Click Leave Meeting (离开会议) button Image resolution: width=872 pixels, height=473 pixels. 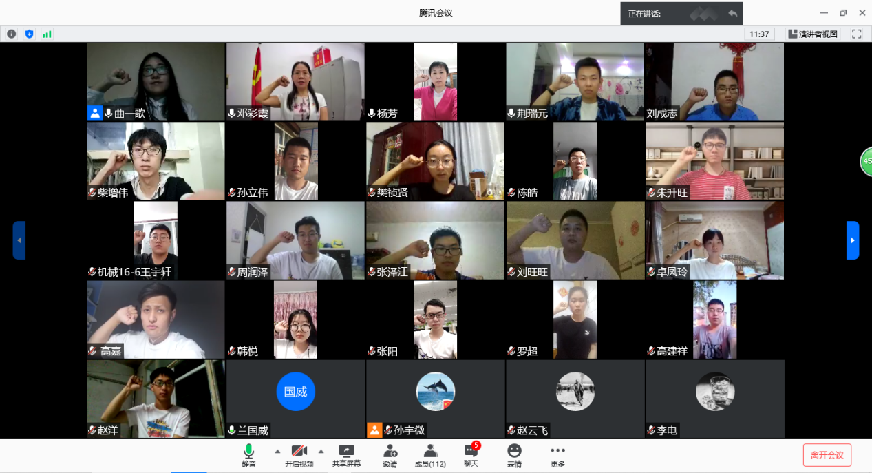coord(827,455)
